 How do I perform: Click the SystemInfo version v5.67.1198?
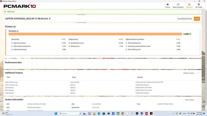coord(95,107)
